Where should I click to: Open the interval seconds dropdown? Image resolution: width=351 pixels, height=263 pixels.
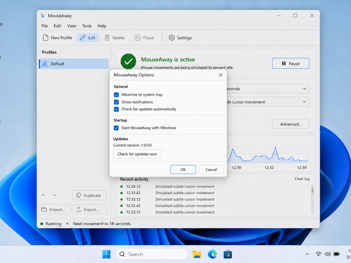click(x=268, y=89)
